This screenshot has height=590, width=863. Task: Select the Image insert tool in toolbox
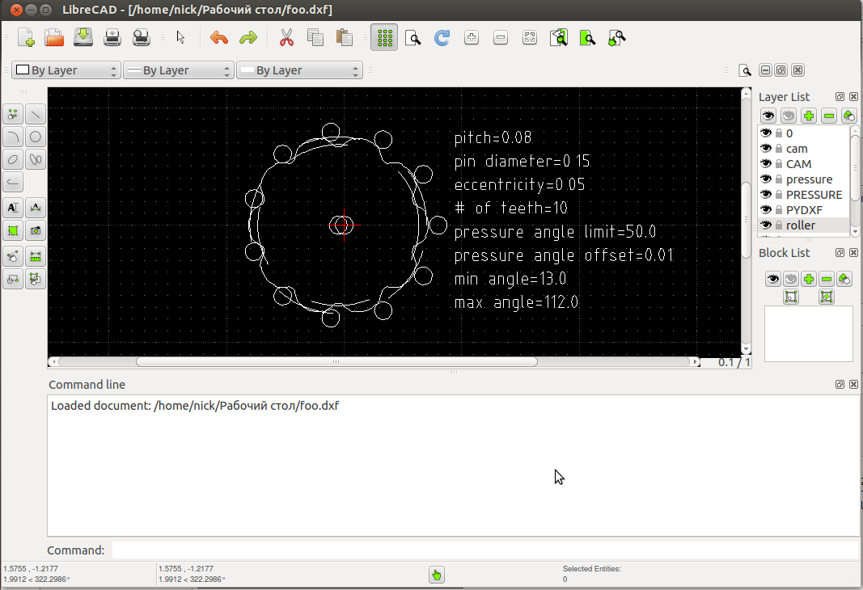click(36, 230)
